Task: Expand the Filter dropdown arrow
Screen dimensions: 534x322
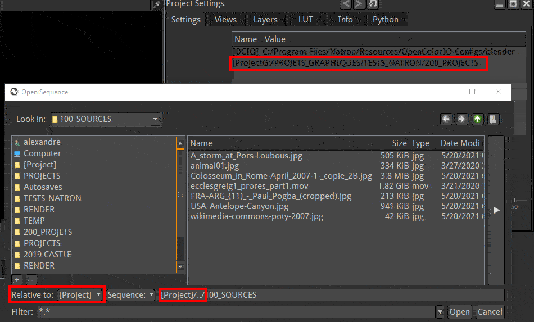Action: point(440,312)
